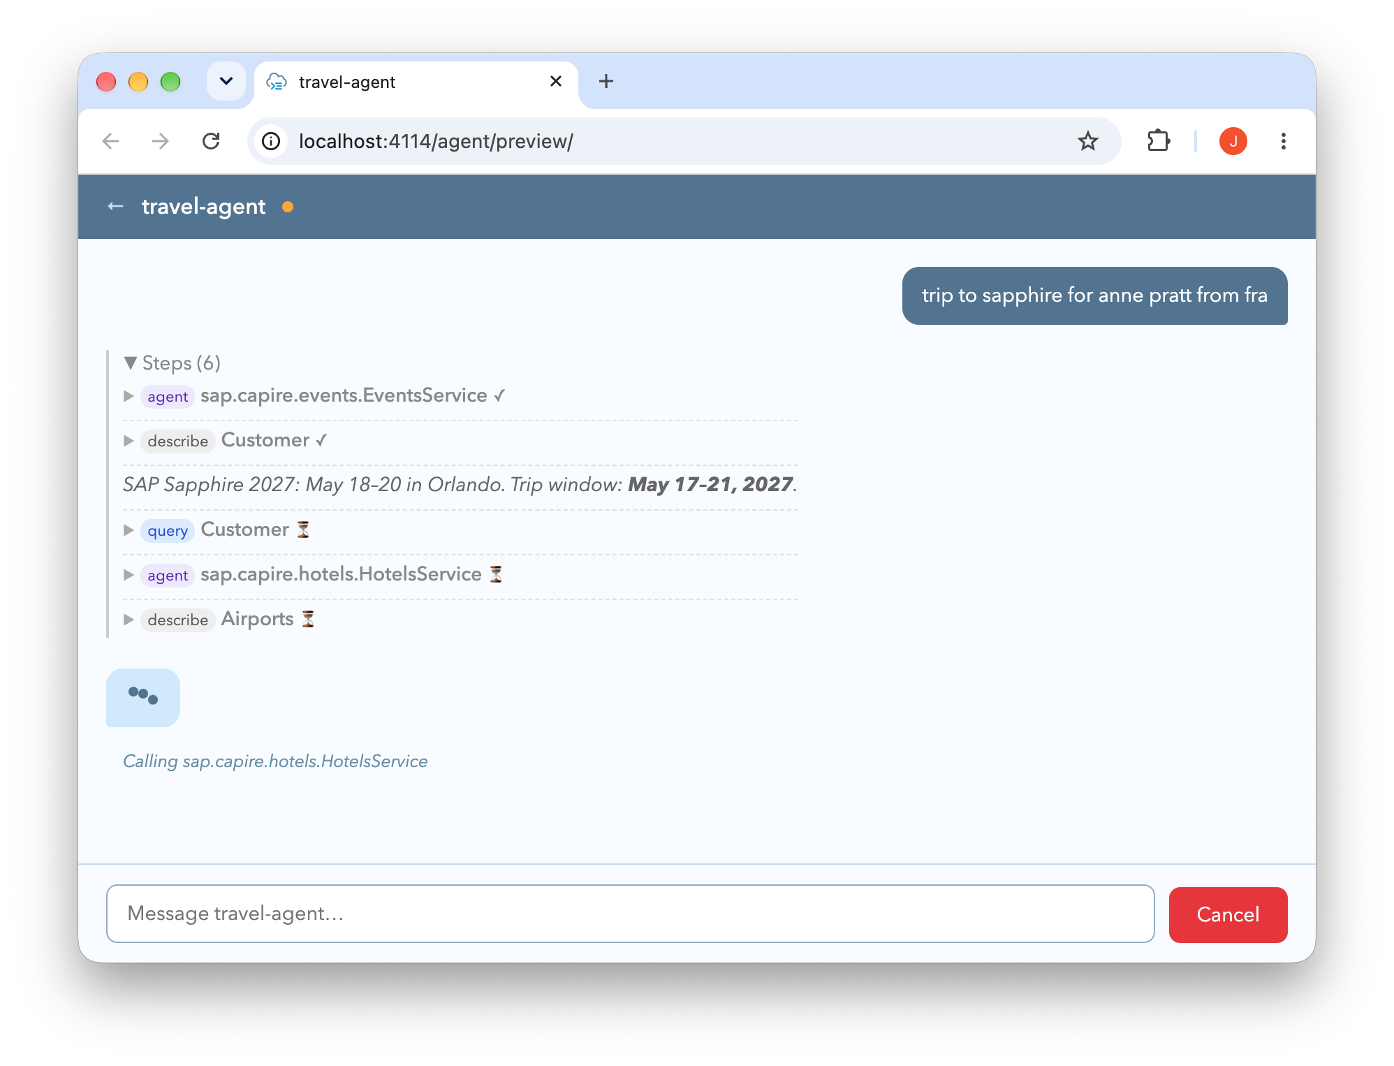
Task: Click the Sapphire trip window text
Action: [460, 485]
